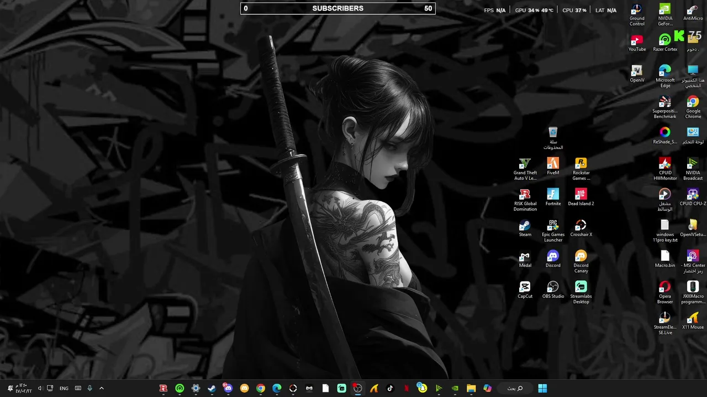
Task: Click the CPU 37% readout in overlay
Action: click(x=574, y=10)
